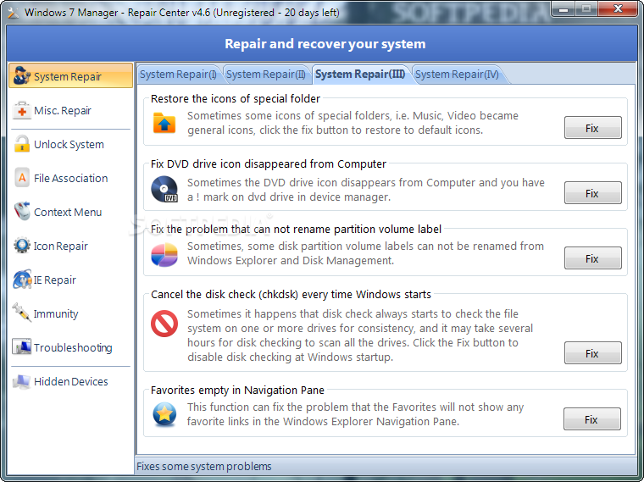Click the partition pie chart icon
The height and width of the screenshot is (482, 644).
(164, 254)
